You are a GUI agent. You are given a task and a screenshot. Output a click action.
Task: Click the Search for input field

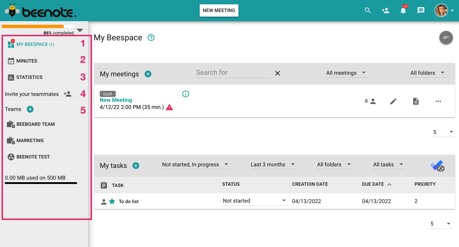tap(232, 73)
